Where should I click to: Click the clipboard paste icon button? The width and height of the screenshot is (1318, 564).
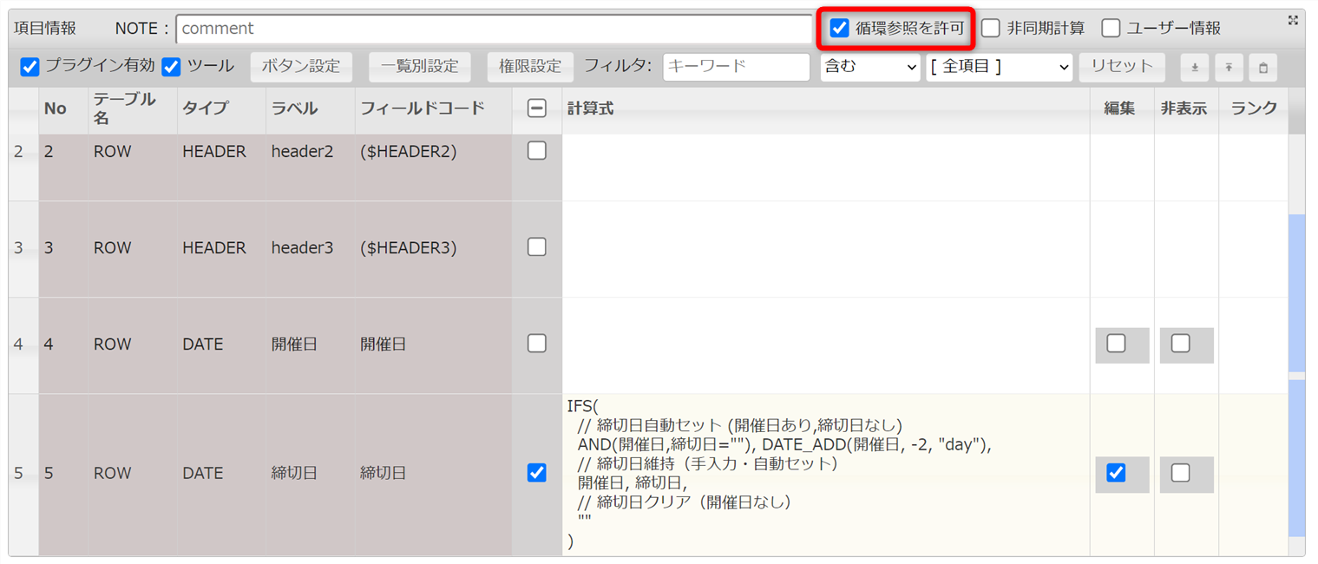point(1263,67)
